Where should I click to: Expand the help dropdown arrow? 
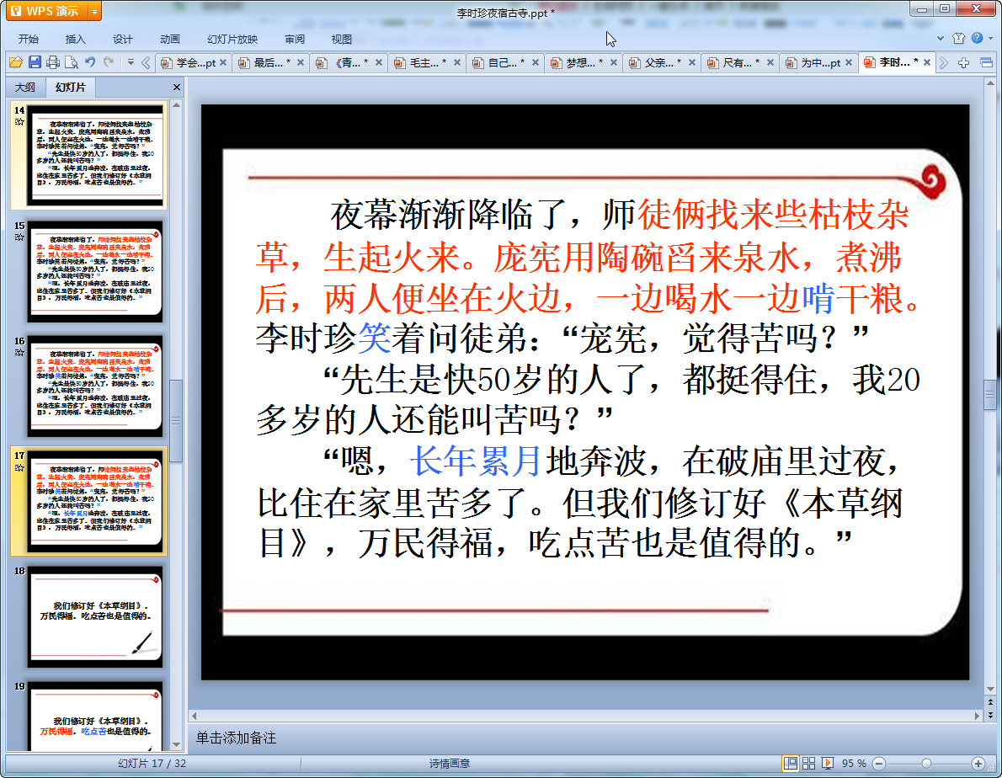point(990,39)
